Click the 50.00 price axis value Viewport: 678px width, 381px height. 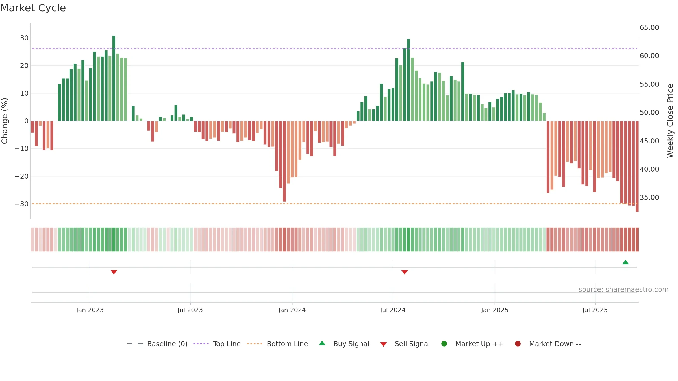point(649,113)
